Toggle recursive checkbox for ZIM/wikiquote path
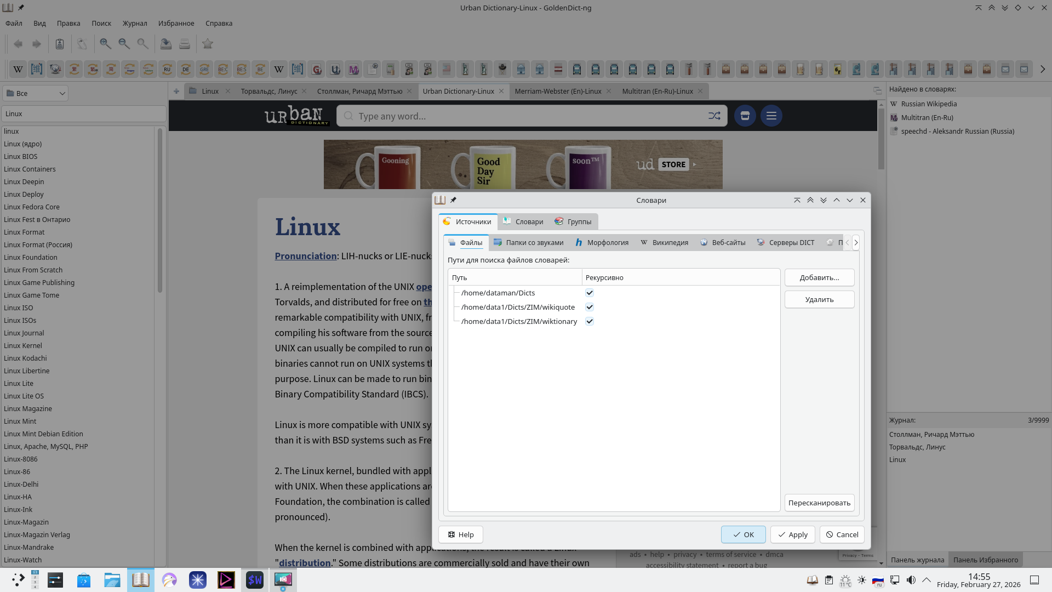Viewport: 1052px width, 592px height. [590, 307]
